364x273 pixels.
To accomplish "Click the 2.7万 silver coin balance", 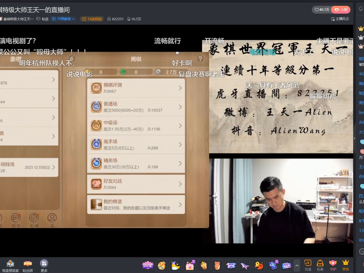I will click(167, 72).
